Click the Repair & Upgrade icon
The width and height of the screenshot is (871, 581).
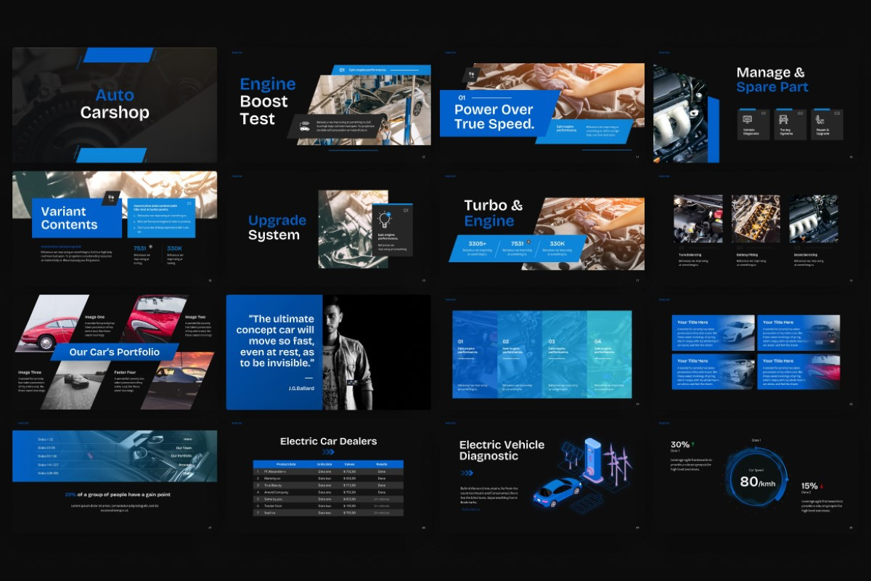[820, 119]
